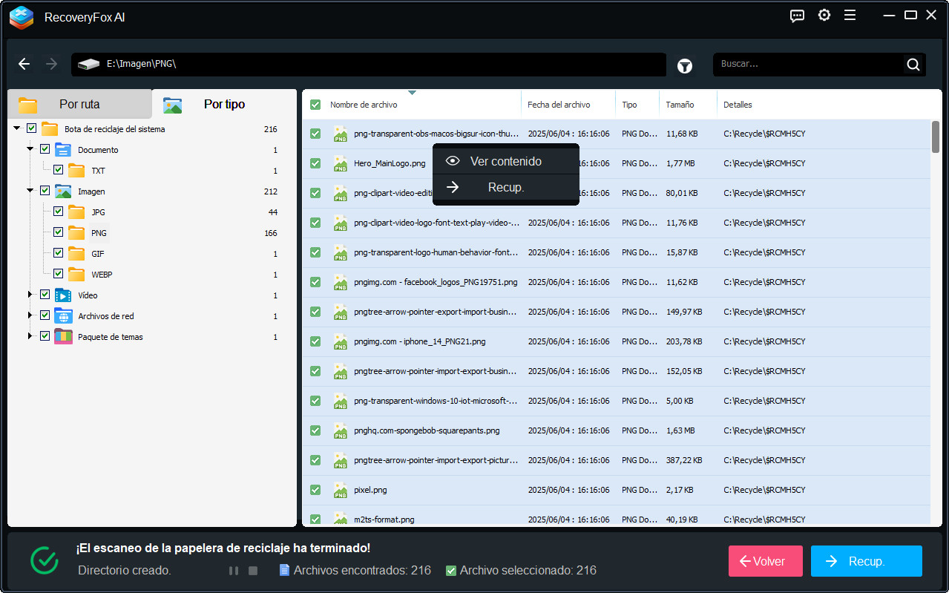Screen dimensions: 949x593
Task: Pause the scan with pause icon
Action: click(x=234, y=571)
